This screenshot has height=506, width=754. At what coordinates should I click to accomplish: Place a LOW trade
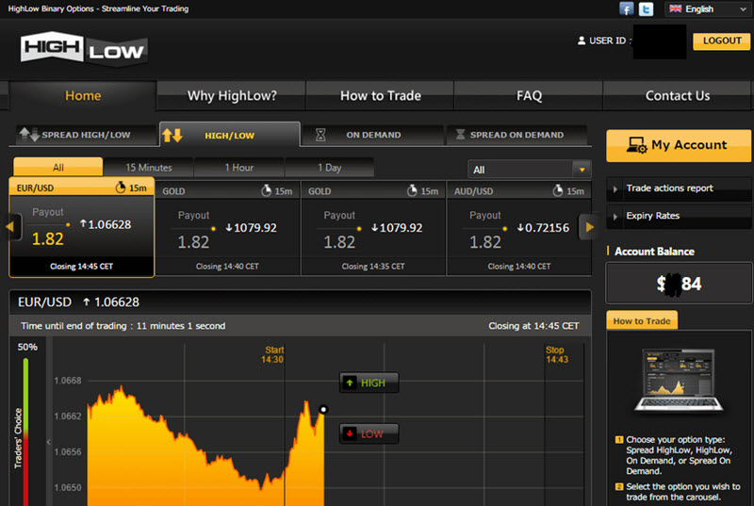tap(369, 433)
